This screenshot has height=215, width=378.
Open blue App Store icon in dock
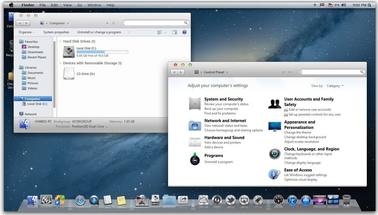(306, 200)
